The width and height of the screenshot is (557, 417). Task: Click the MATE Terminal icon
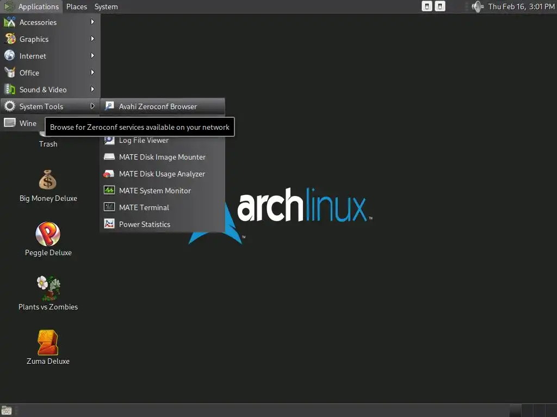(109, 207)
